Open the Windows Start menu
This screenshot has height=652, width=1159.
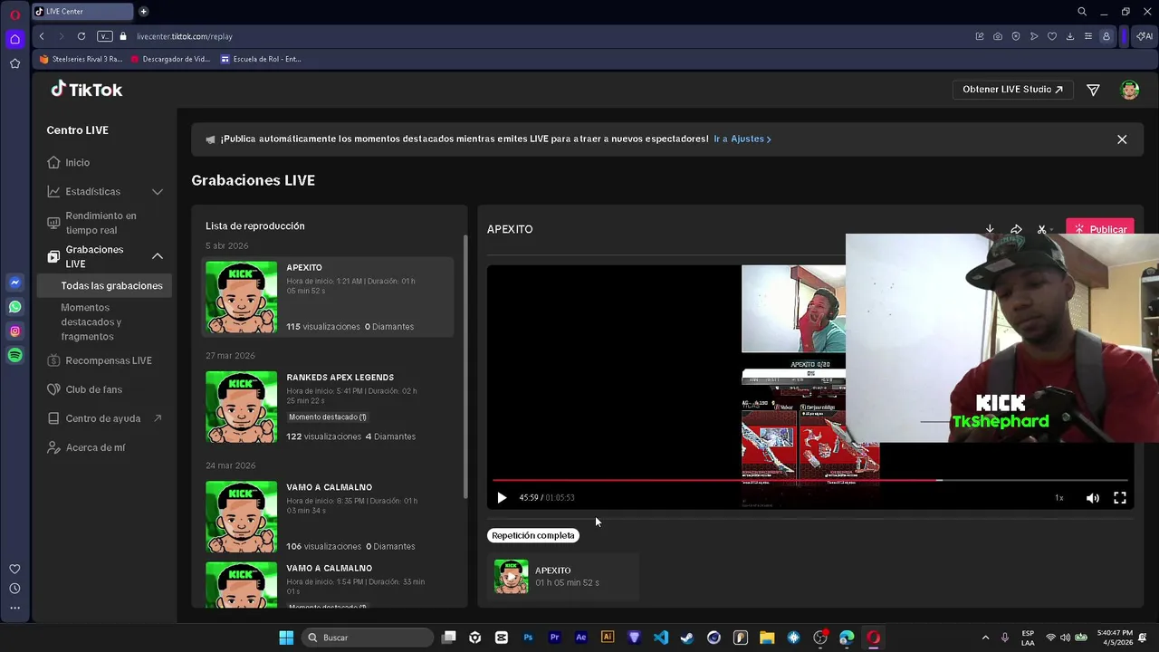[x=286, y=638]
